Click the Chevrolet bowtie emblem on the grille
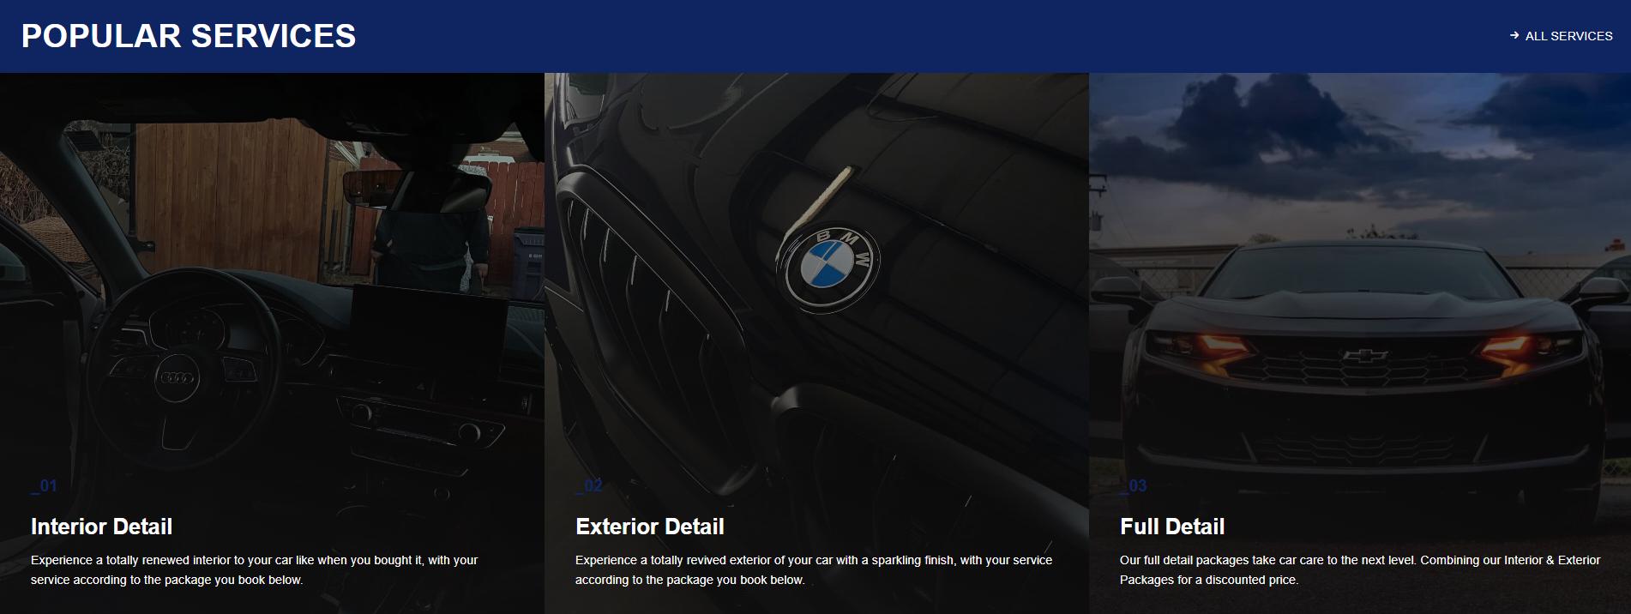The height and width of the screenshot is (614, 1631). (1364, 355)
